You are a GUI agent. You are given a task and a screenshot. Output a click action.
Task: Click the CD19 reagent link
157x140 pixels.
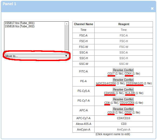tap(111, 112)
